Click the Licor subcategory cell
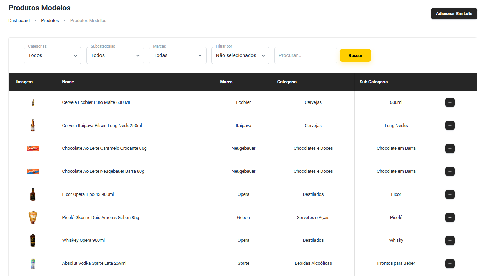This screenshot has width=486, height=276. click(396, 194)
